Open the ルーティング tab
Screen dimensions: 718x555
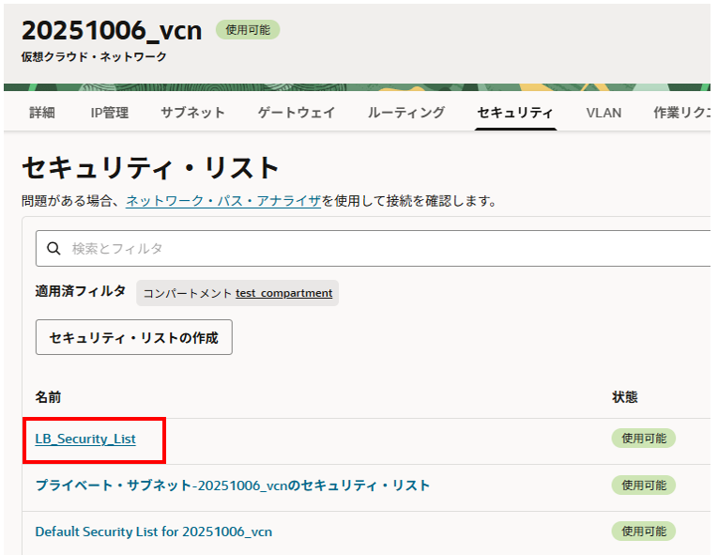click(405, 113)
